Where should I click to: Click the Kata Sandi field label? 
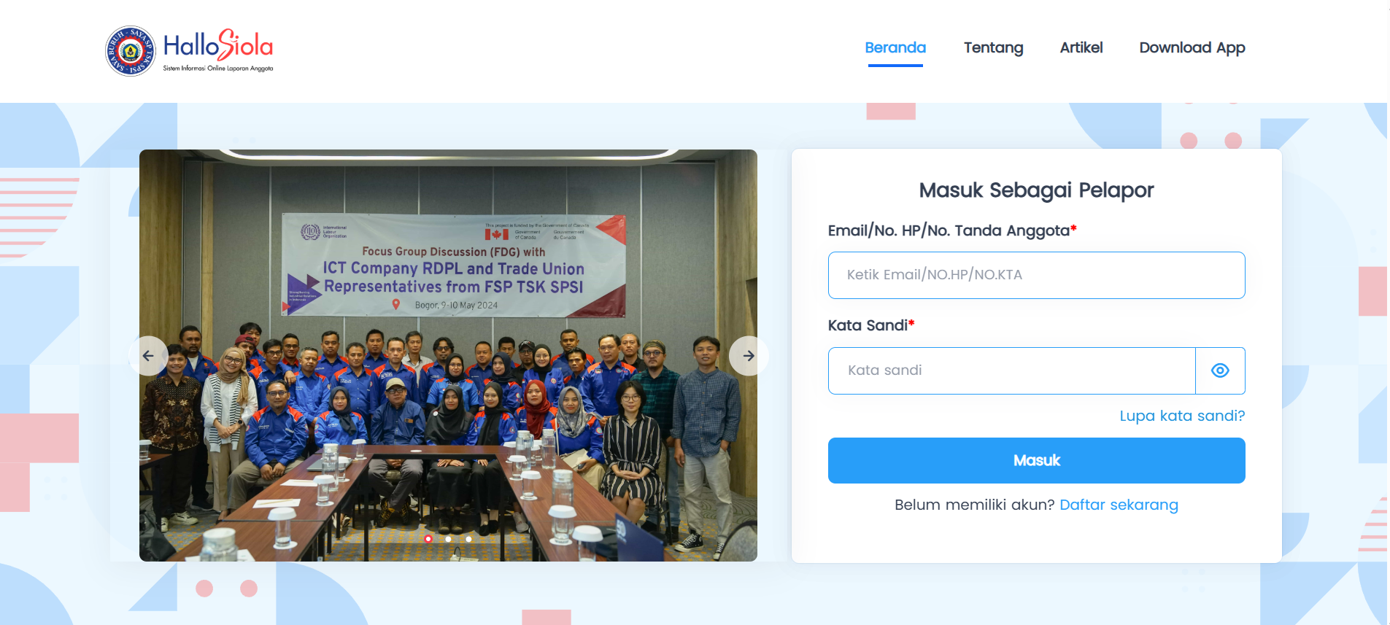[x=870, y=325]
